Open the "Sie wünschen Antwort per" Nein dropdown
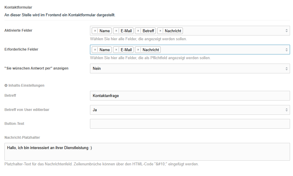Screen dimensions: 293x176 190,68
